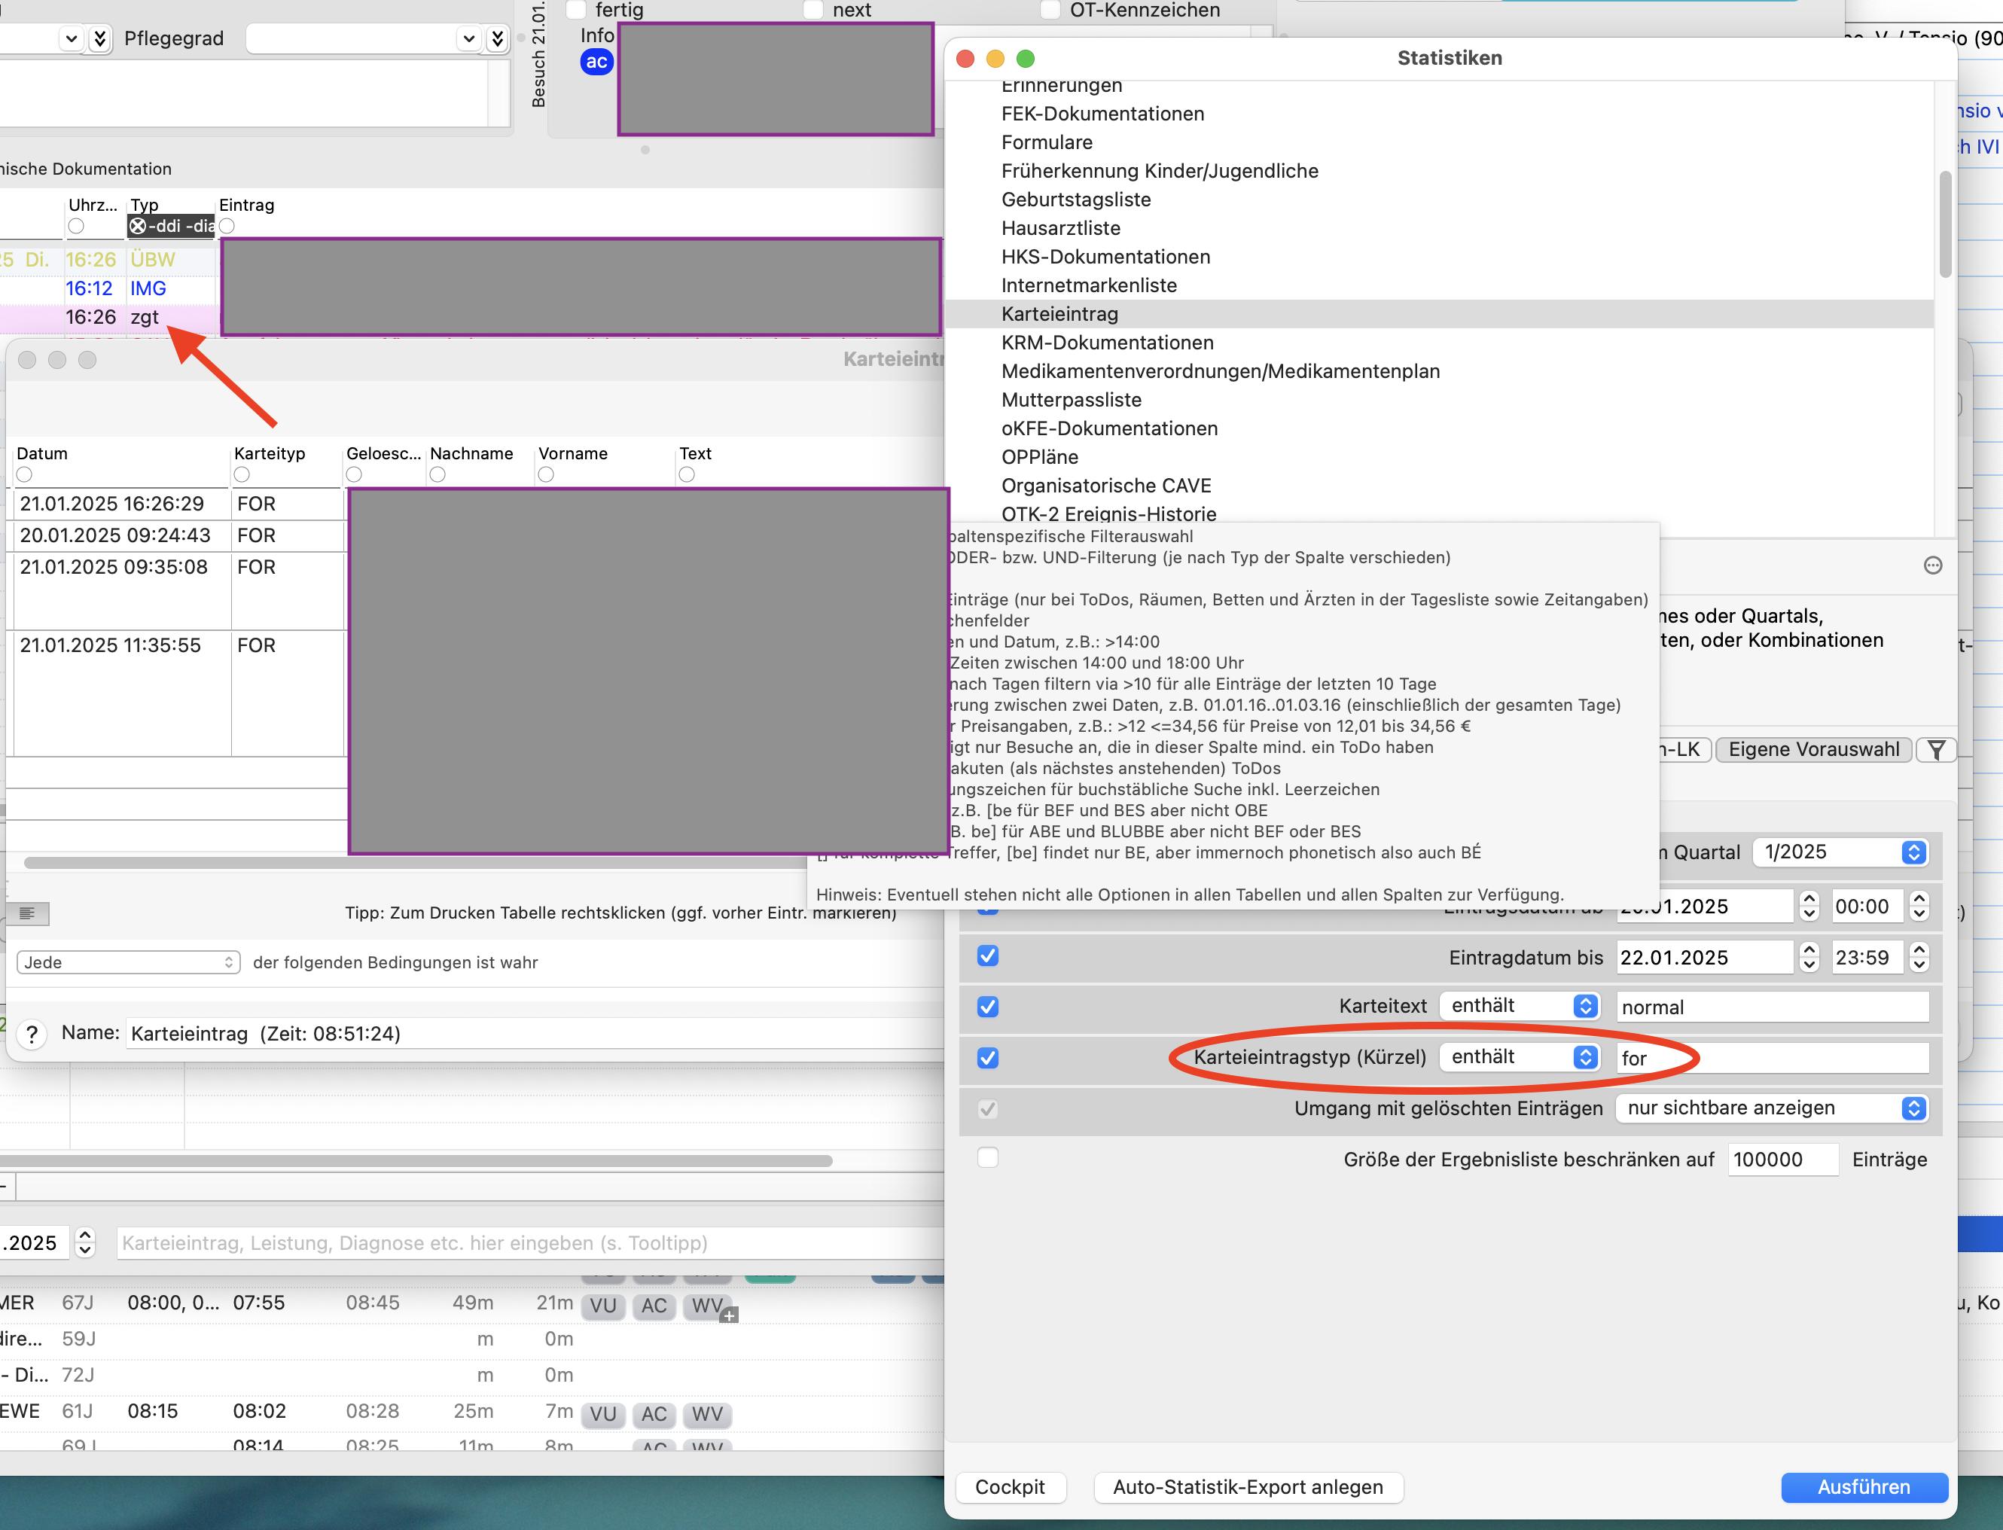Screen dimensions: 2003x1530
Task: Click the Ausführen button
Action: [1864, 1487]
